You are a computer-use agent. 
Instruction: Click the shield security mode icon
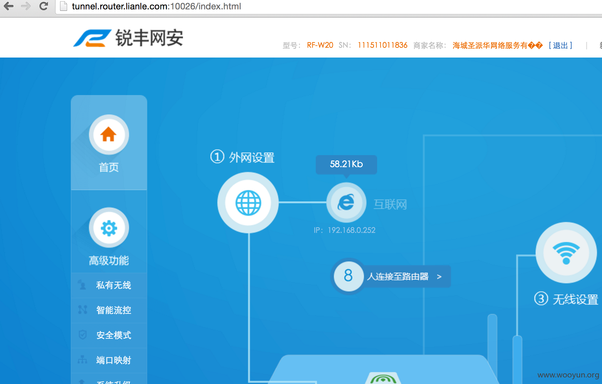pos(83,335)
